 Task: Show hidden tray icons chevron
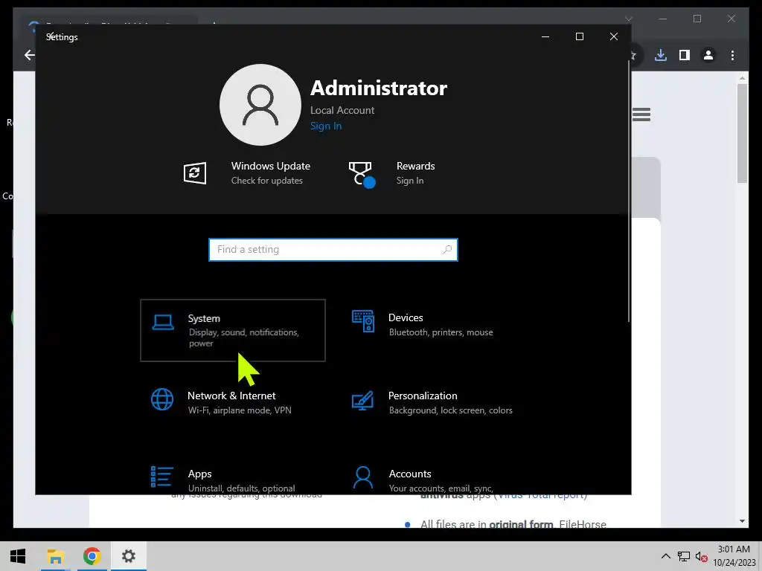666,556
